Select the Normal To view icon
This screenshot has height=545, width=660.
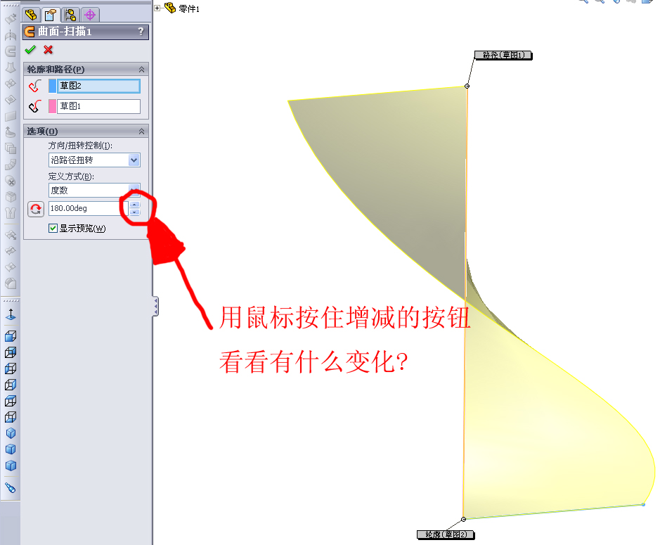(11, 314)
